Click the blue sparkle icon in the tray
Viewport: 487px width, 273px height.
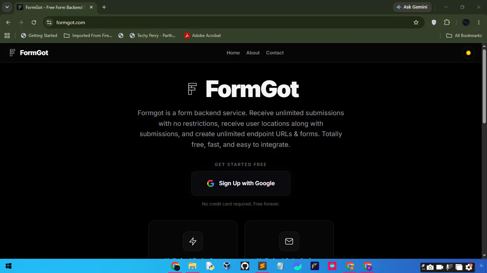point(481,266)
